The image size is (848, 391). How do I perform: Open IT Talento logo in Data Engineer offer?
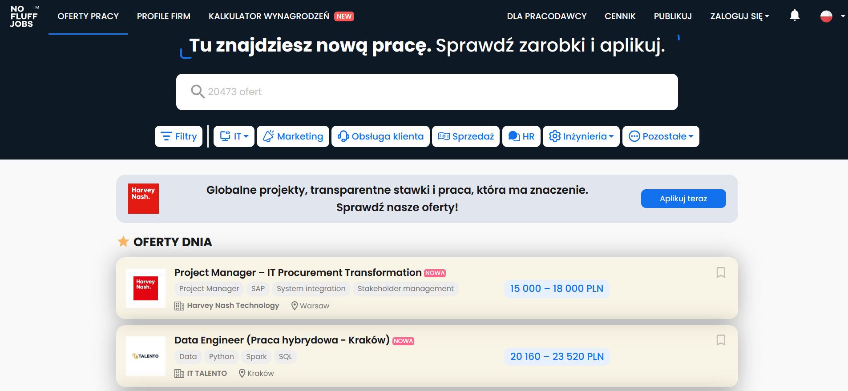tap(146, 356)
